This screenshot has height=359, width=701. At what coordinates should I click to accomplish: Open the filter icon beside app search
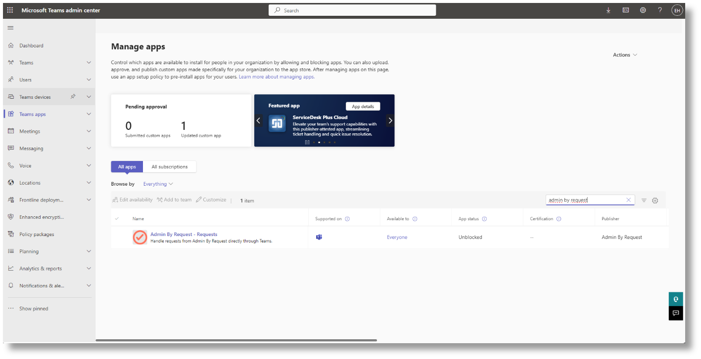(644, 200)
